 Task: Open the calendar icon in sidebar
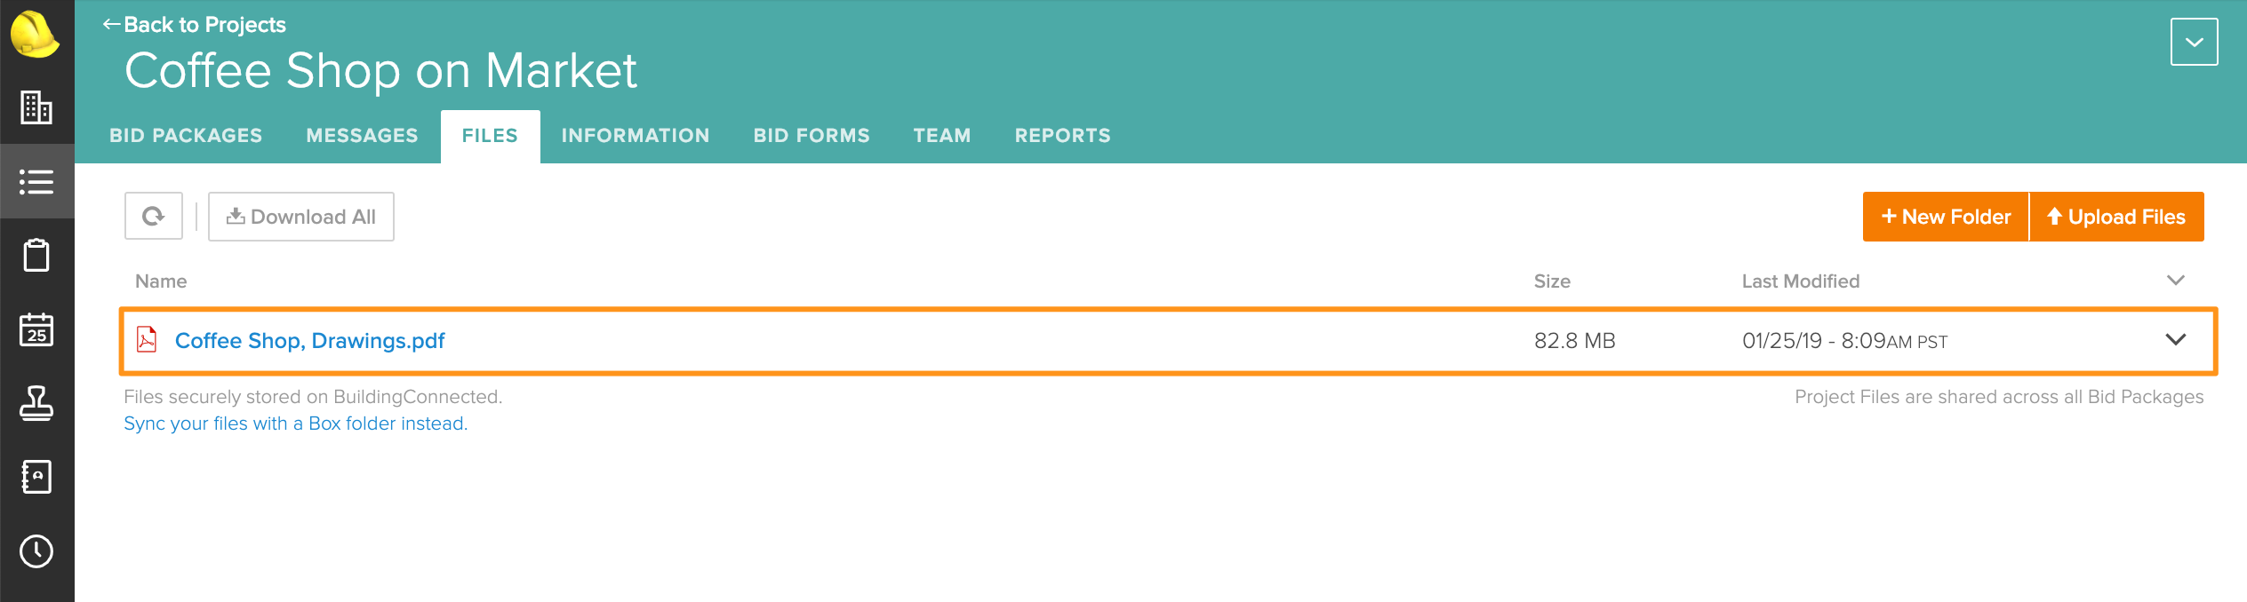pyautogui.click(x=36, y=329)
